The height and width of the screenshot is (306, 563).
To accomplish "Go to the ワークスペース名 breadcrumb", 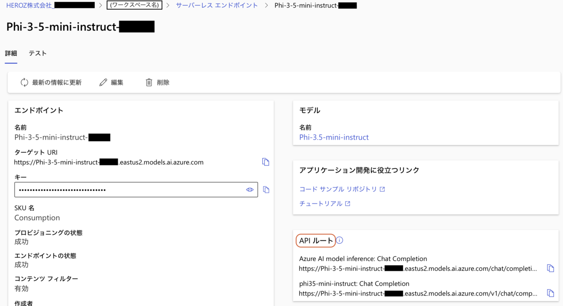I will point(135,6).
